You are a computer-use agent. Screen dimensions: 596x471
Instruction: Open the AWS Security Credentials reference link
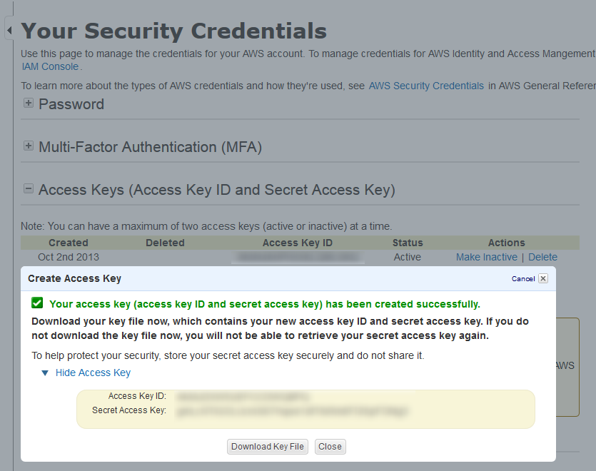[x=426, y=86]
